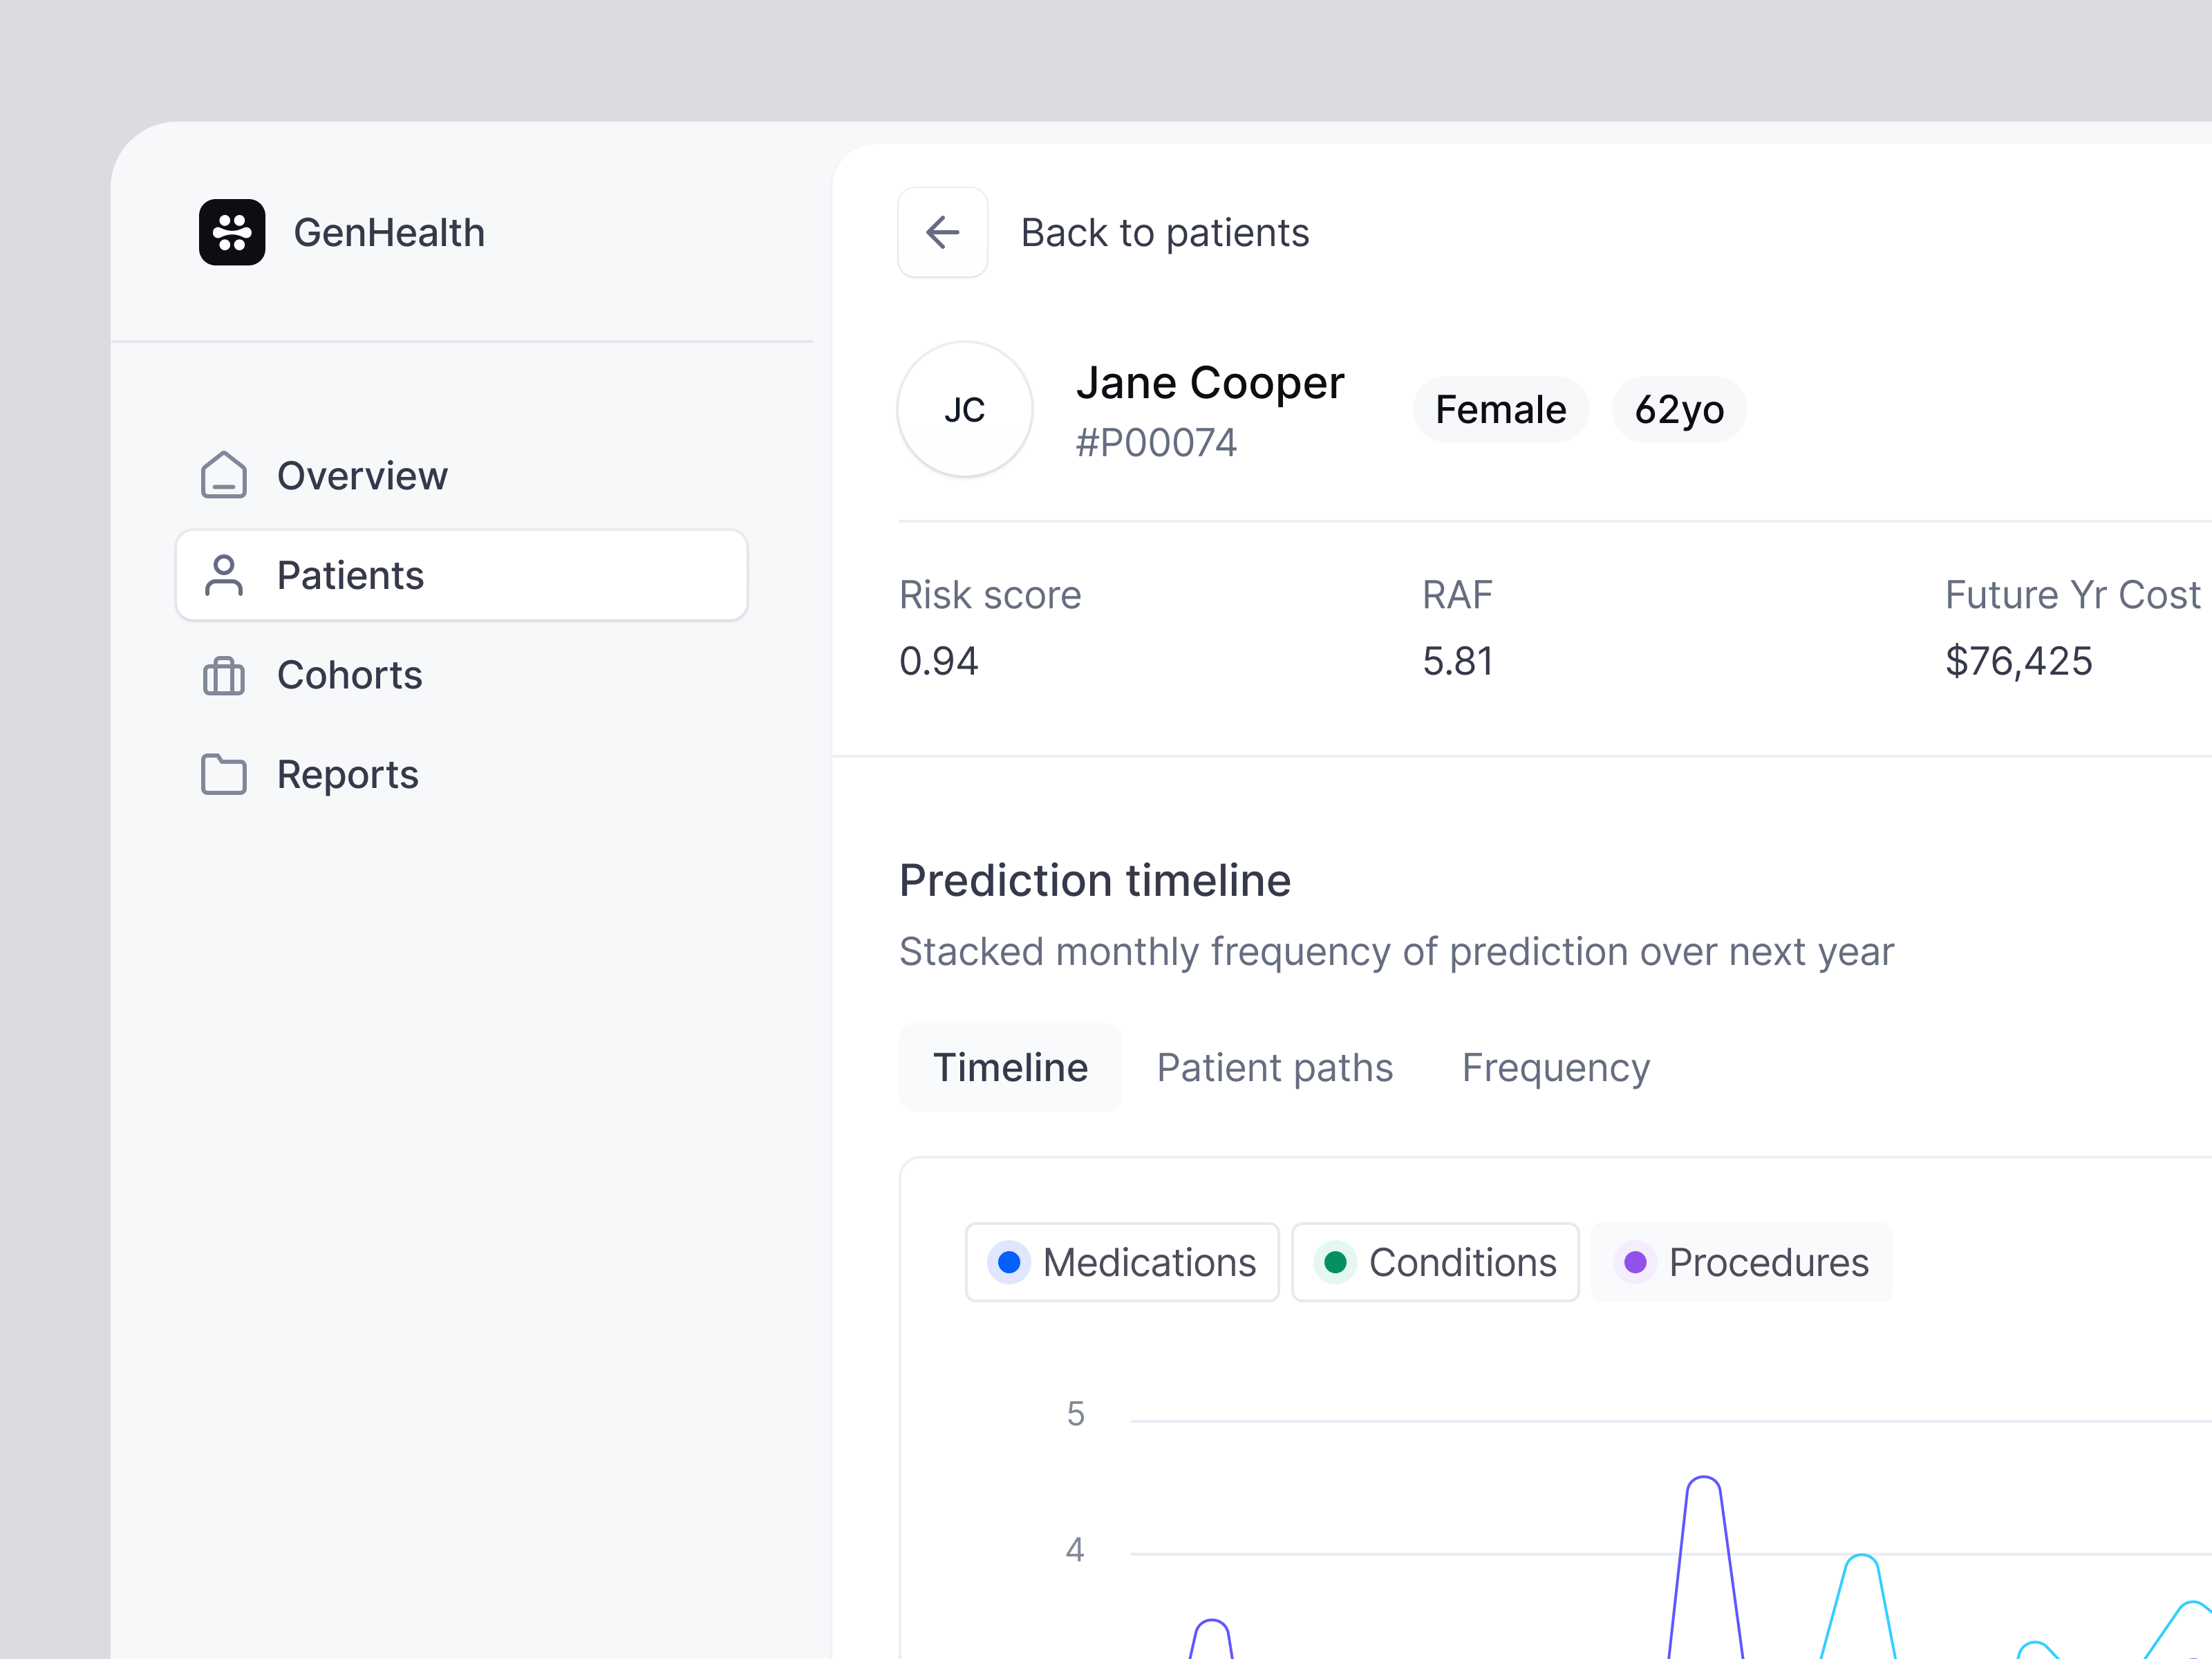Screen dimensions: 2212x1659
Task: Click the Risk score value 0.94
Action: 938,660
